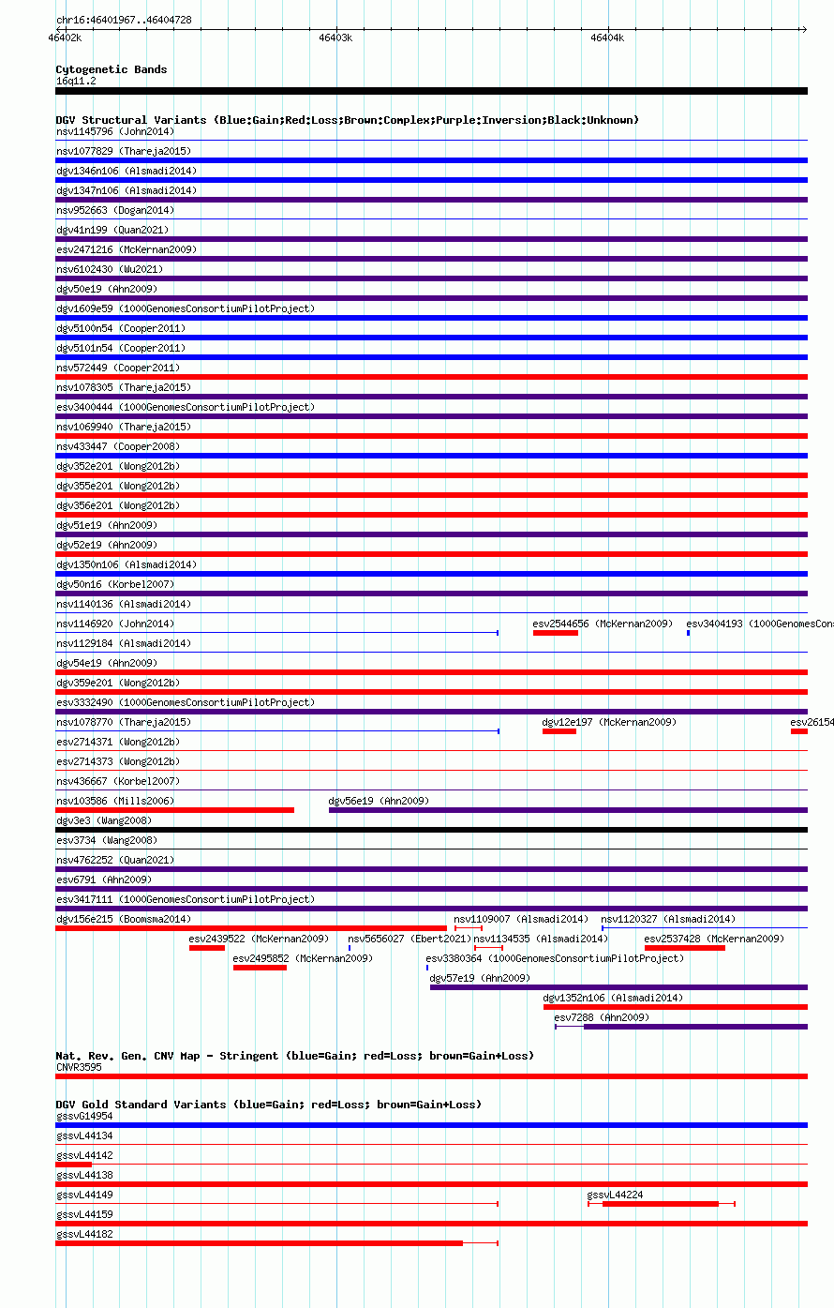Click dgv5100n54 (Cooper2011) label
Screen dimensions: 834x1308
tap(121, 328)
